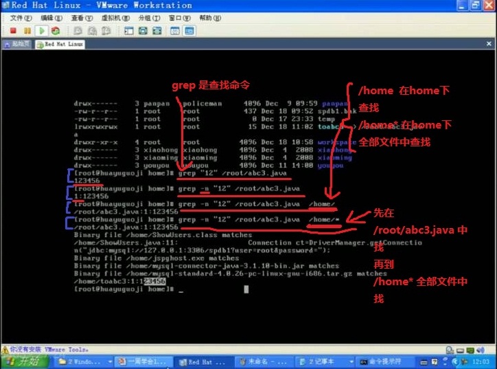Click the Reset virtual machine icon
Viewport: 497px width, 369px height.
(x=56, y=31)
